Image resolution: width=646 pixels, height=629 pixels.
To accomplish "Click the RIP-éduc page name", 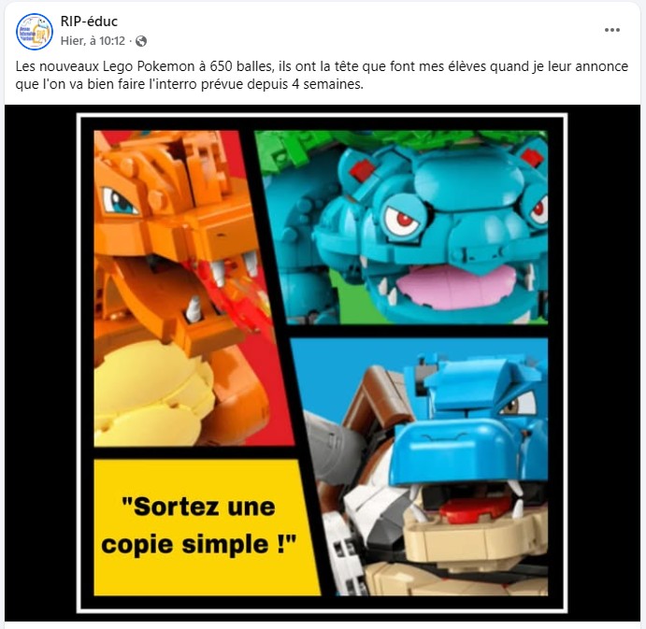I will pyautogui.click(x=89, y=21).
